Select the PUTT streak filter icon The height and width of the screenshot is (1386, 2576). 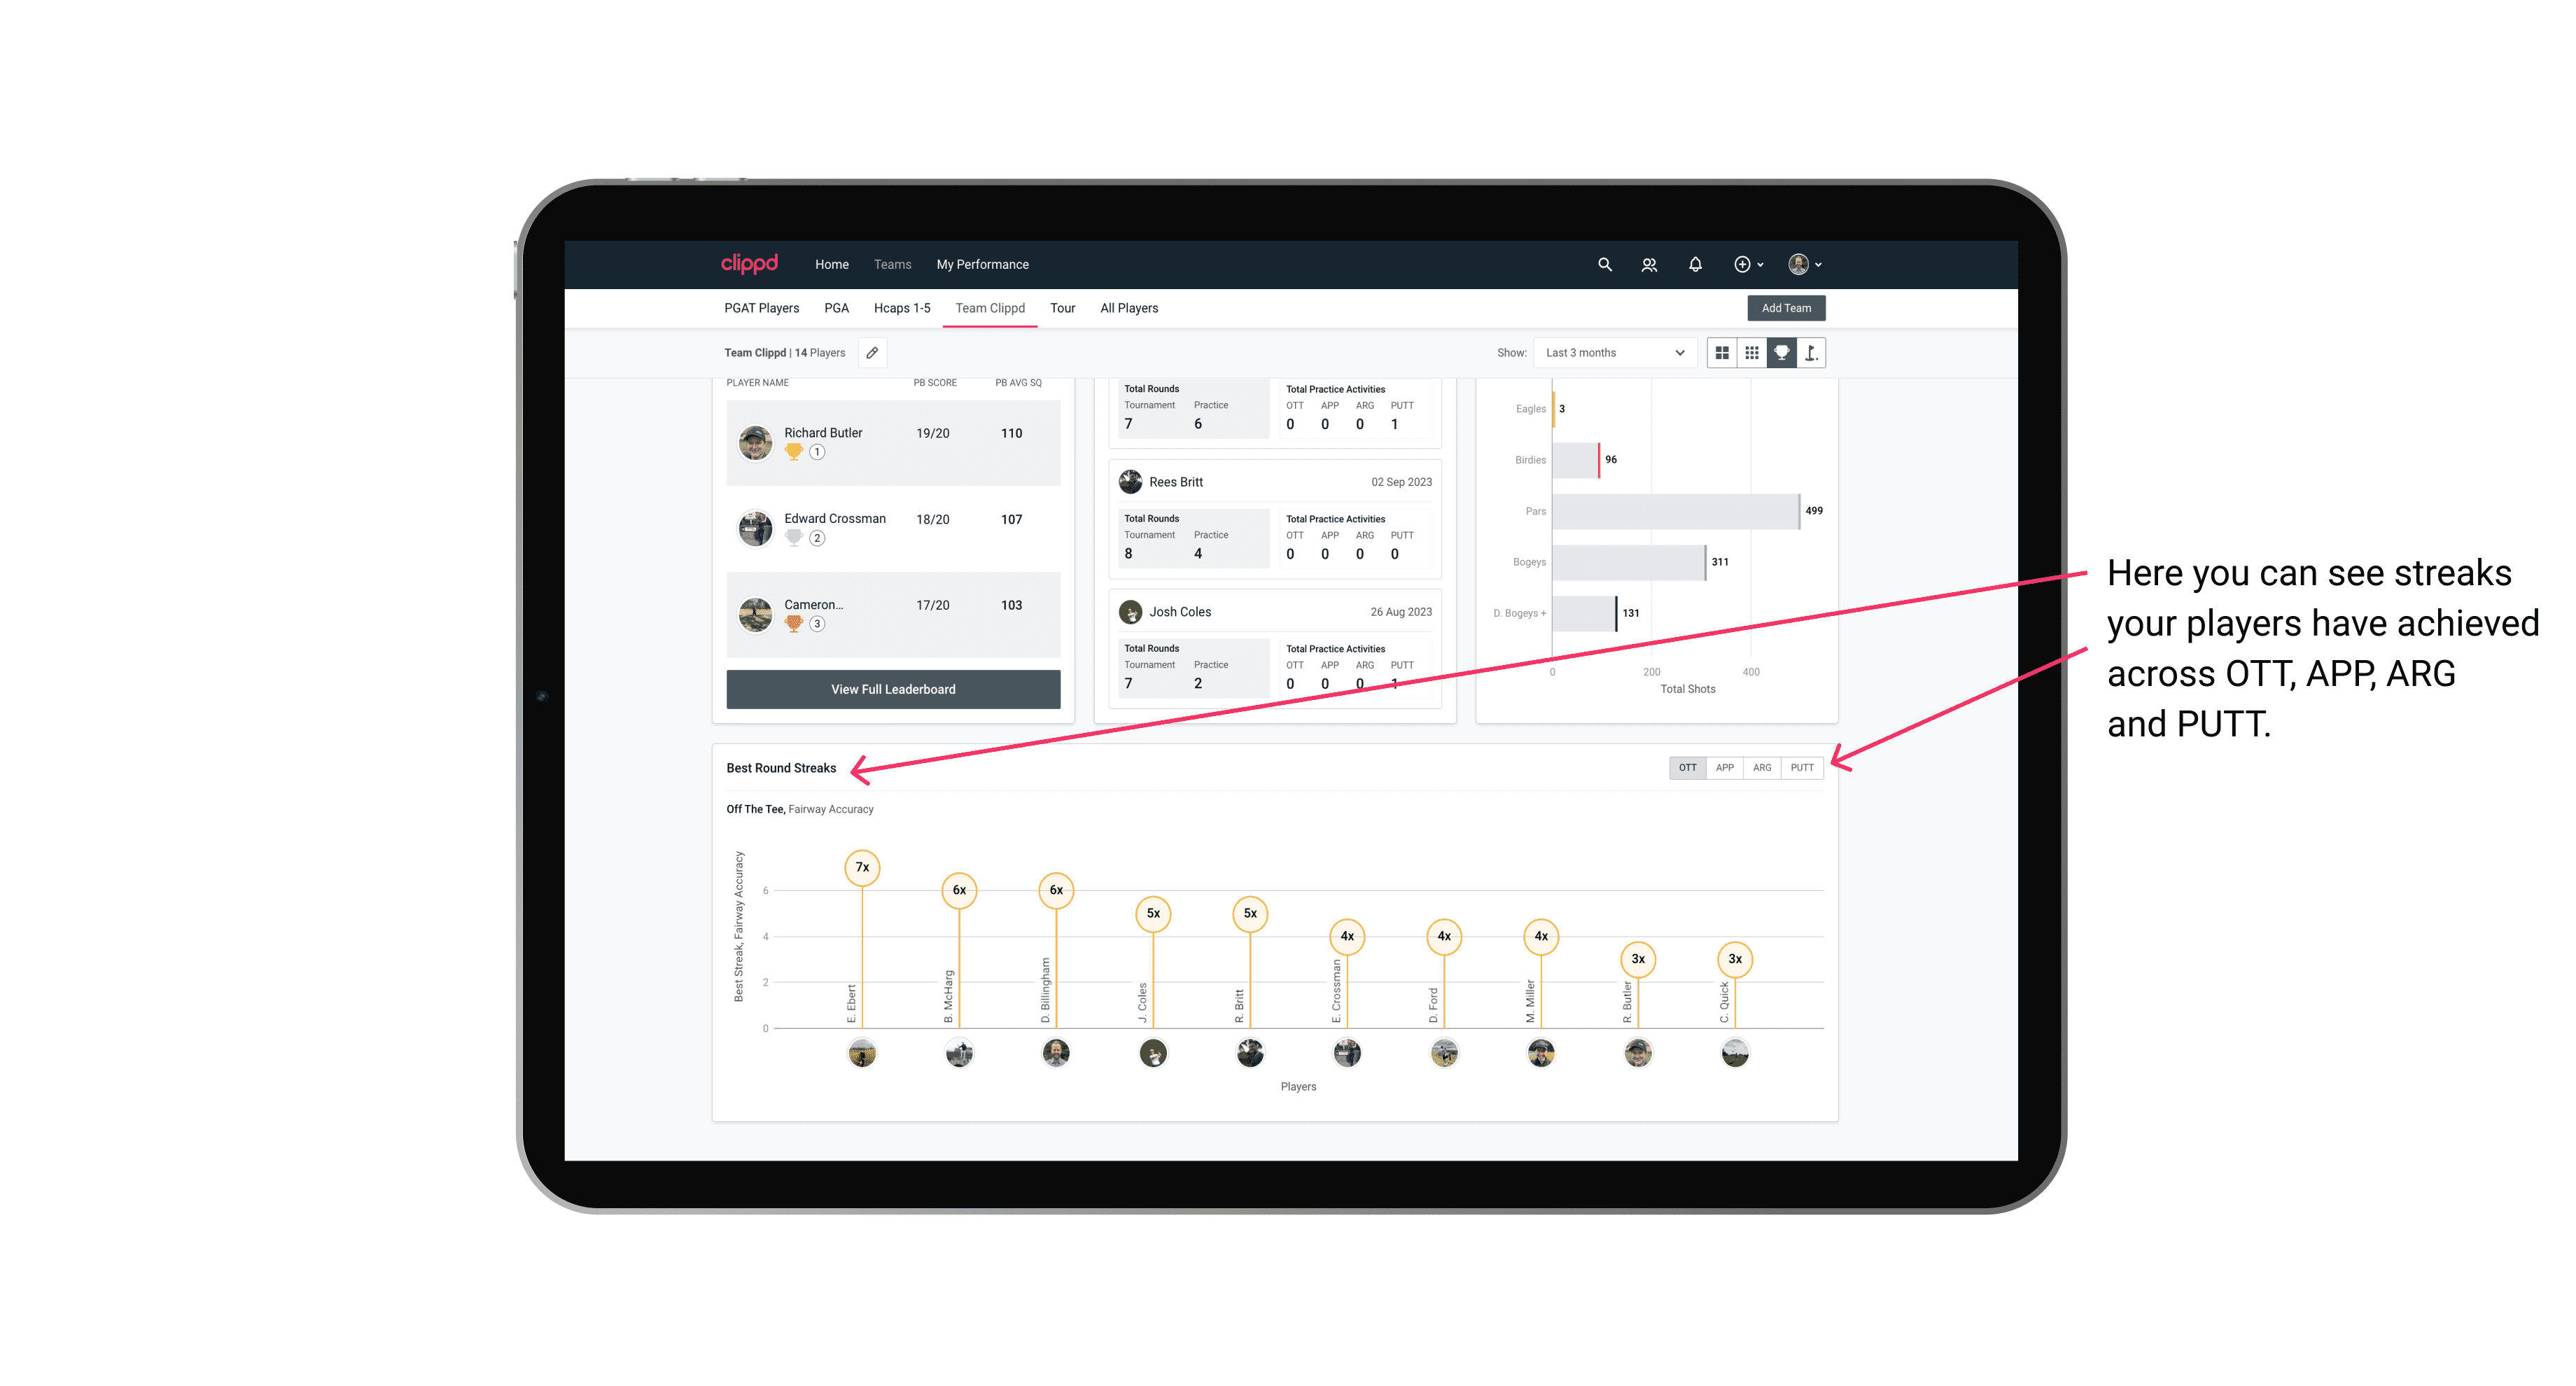(1803, 766)
